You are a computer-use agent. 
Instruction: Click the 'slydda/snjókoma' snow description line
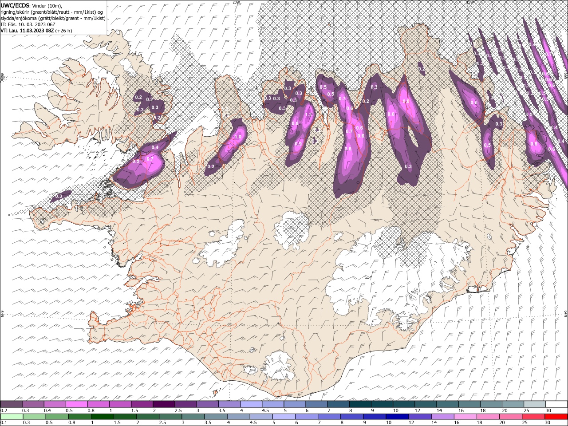53,18
